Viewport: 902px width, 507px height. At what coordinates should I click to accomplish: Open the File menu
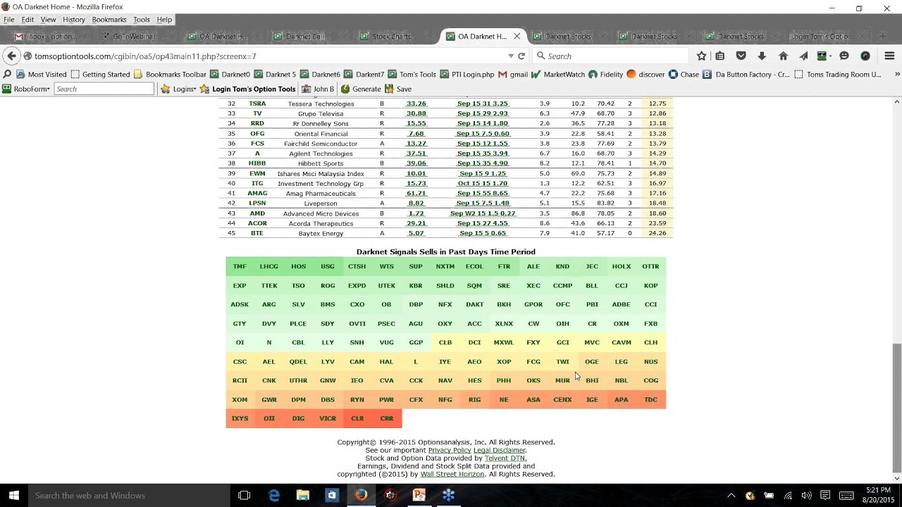9,20
